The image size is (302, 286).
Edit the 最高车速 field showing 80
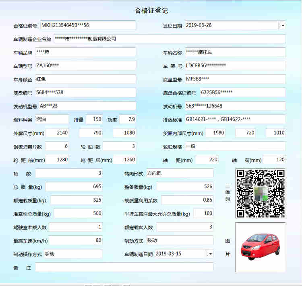tap(76, 241)
